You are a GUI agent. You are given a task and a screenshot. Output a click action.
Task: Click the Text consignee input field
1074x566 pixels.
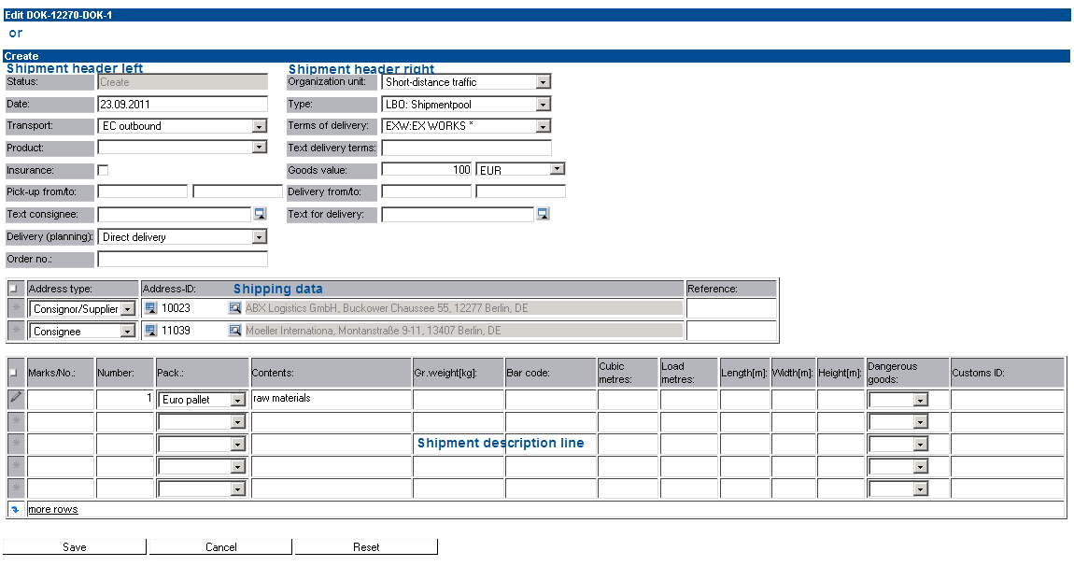[175, 215]
